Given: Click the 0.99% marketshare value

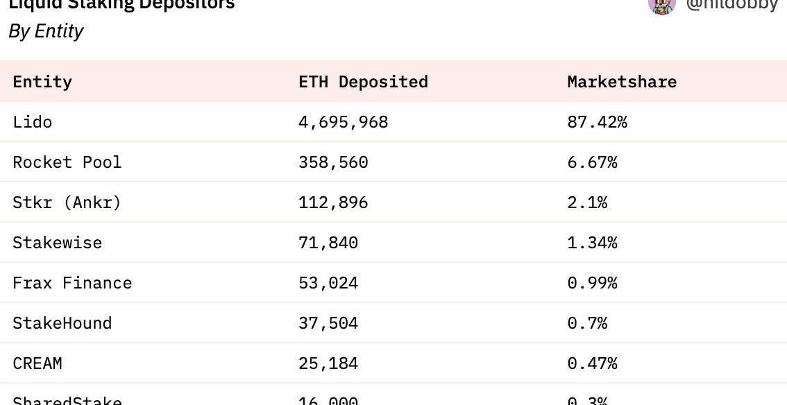Looking at the screenshot, I should click(592, 283).
